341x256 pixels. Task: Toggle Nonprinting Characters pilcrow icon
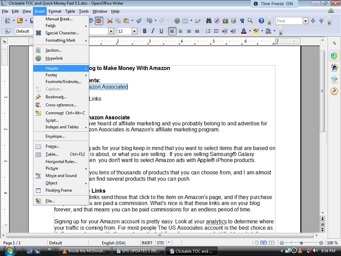point(242,21)
